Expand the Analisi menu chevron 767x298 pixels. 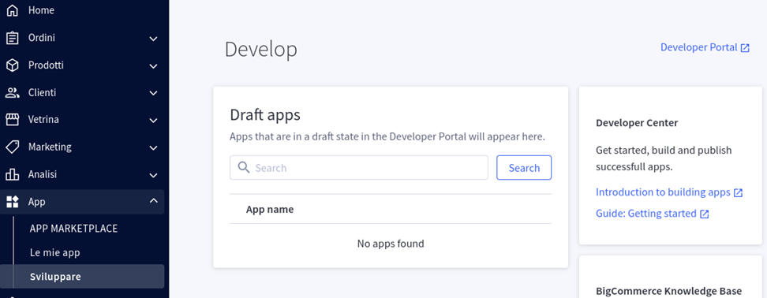[153, 175]
